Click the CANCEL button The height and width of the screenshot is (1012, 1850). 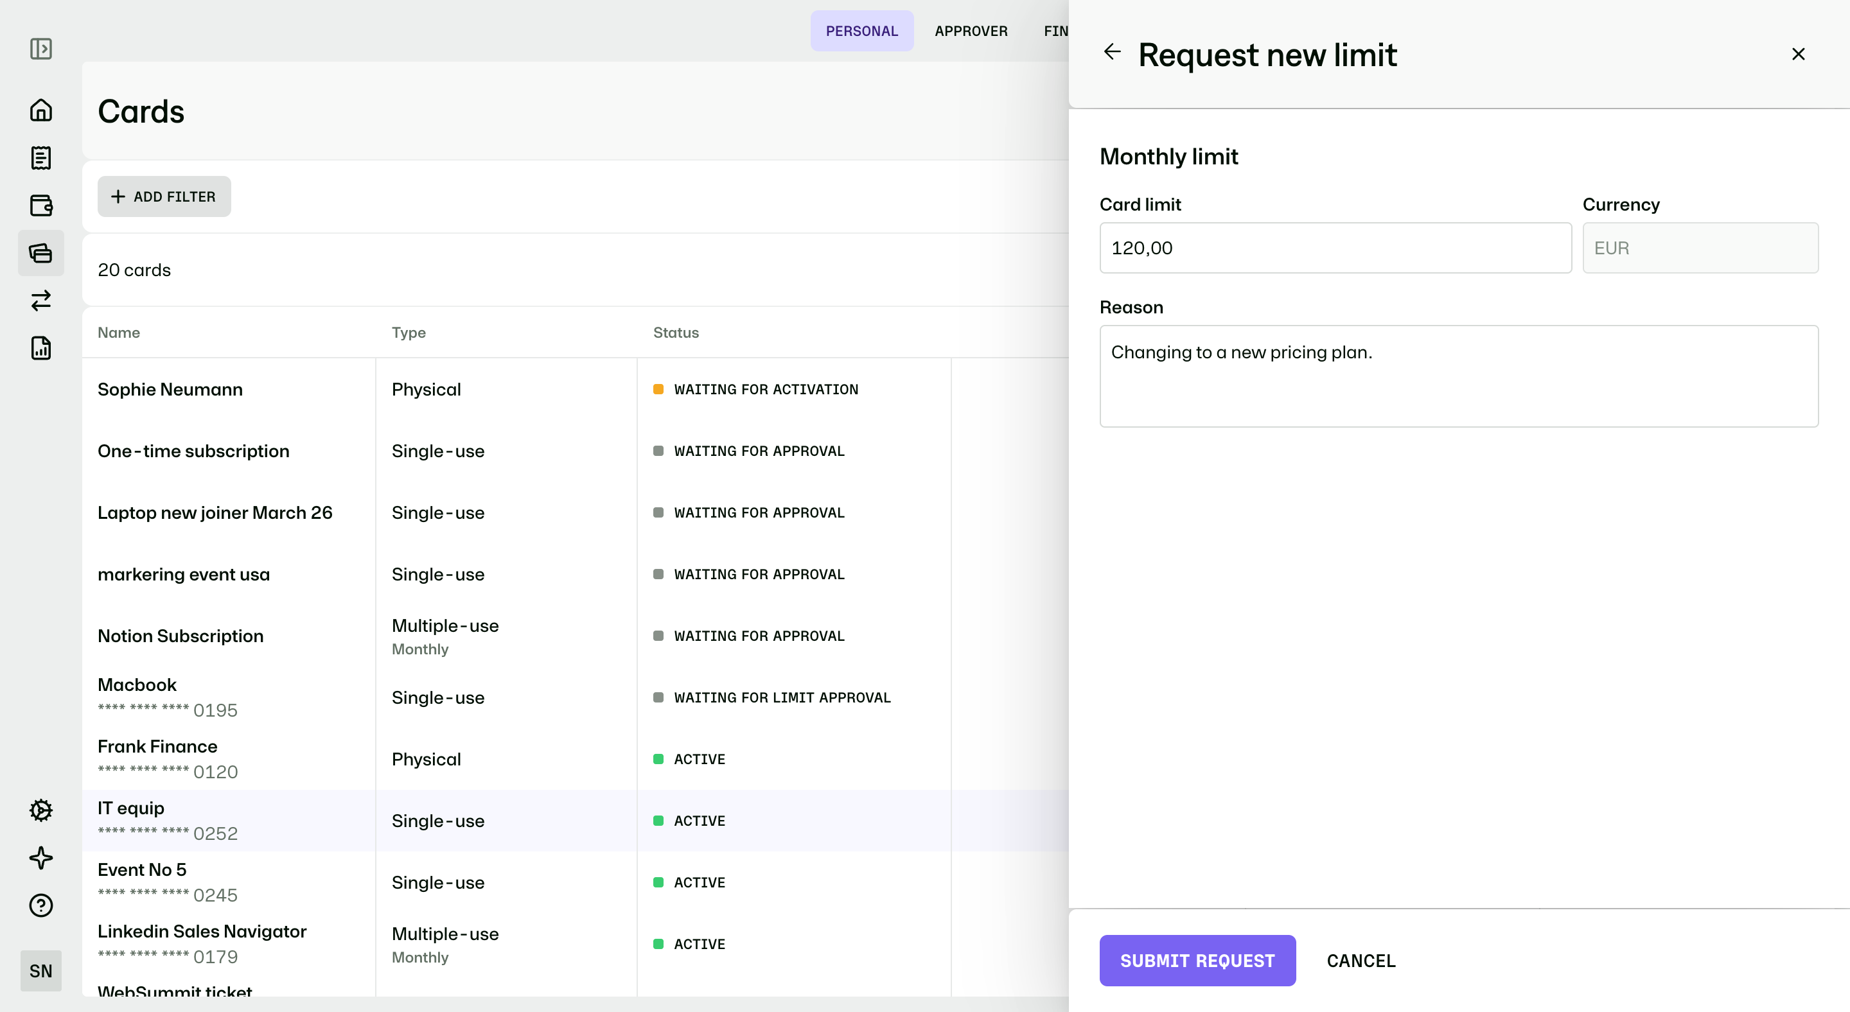1361,961
